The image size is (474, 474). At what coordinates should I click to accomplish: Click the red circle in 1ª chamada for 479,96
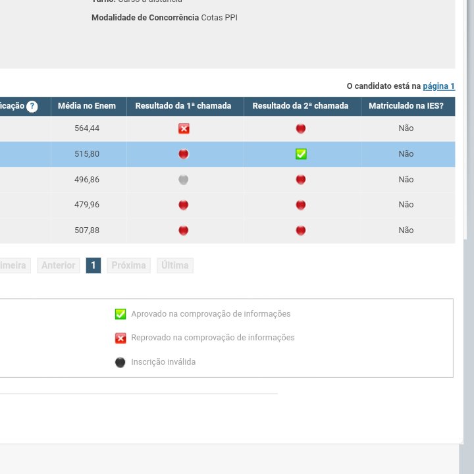coord(184,205)
